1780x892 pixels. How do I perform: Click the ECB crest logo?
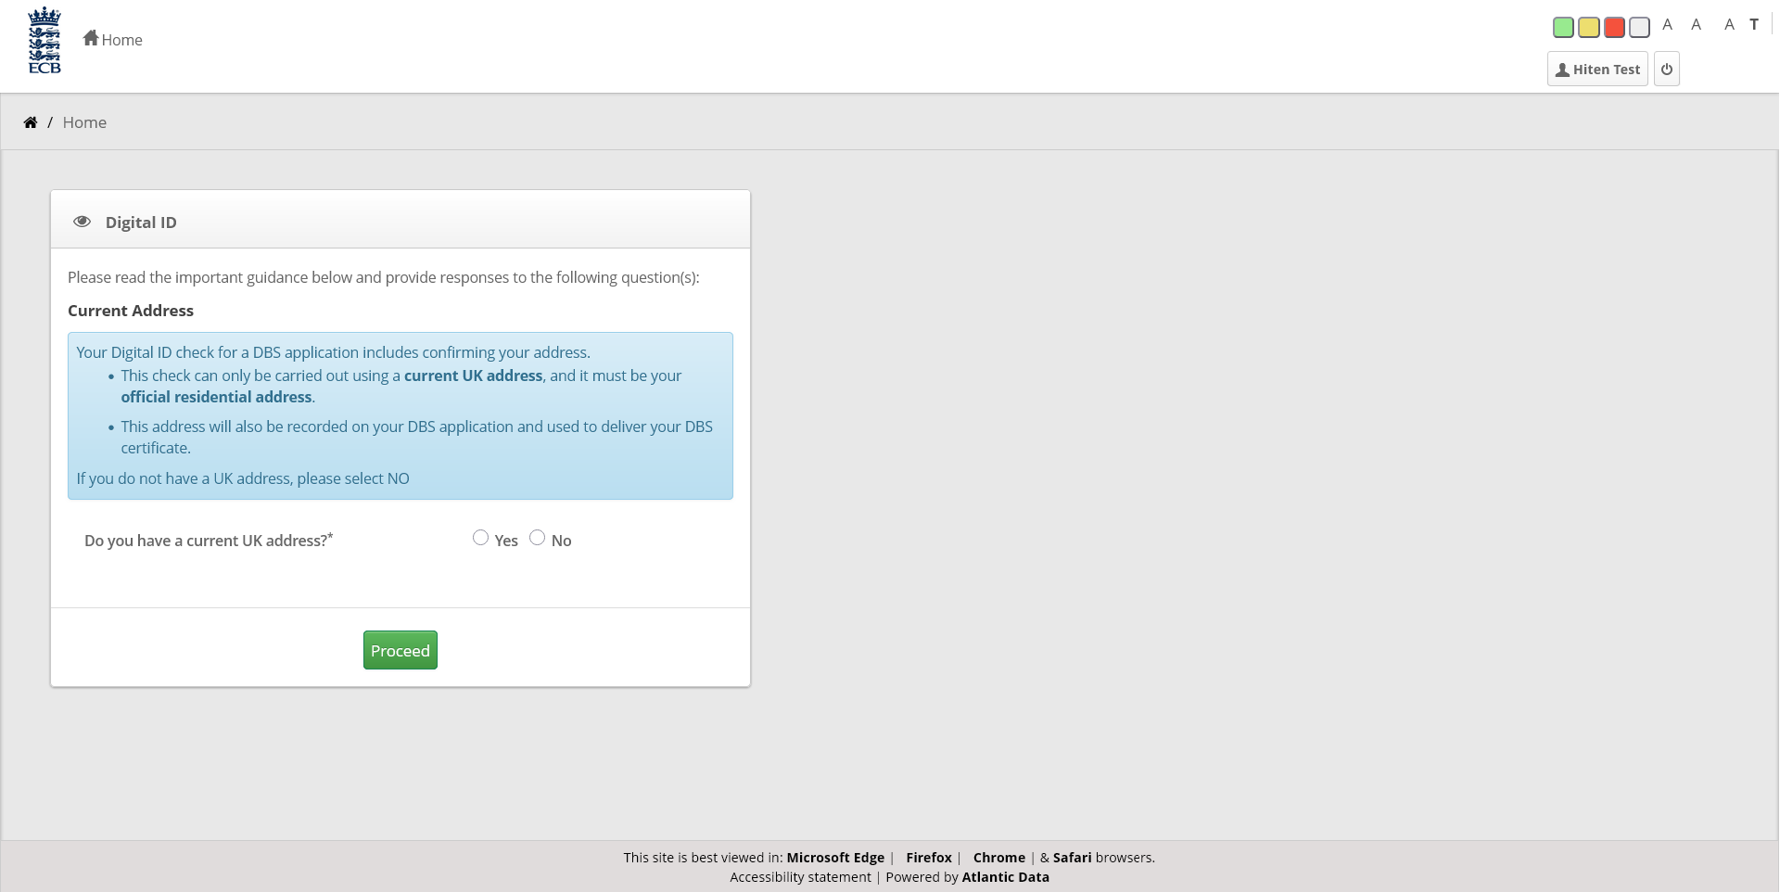click(44, 41)
